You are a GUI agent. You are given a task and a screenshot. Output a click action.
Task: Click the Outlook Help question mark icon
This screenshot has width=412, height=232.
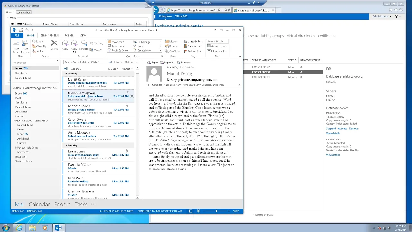coord(215,30)
